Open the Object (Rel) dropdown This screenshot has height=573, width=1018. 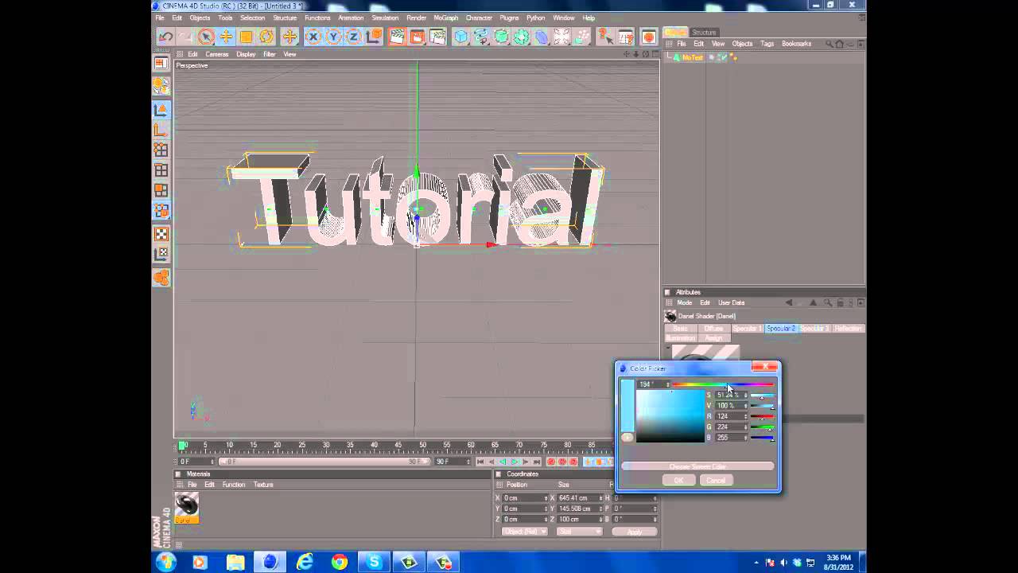(524, 532)
